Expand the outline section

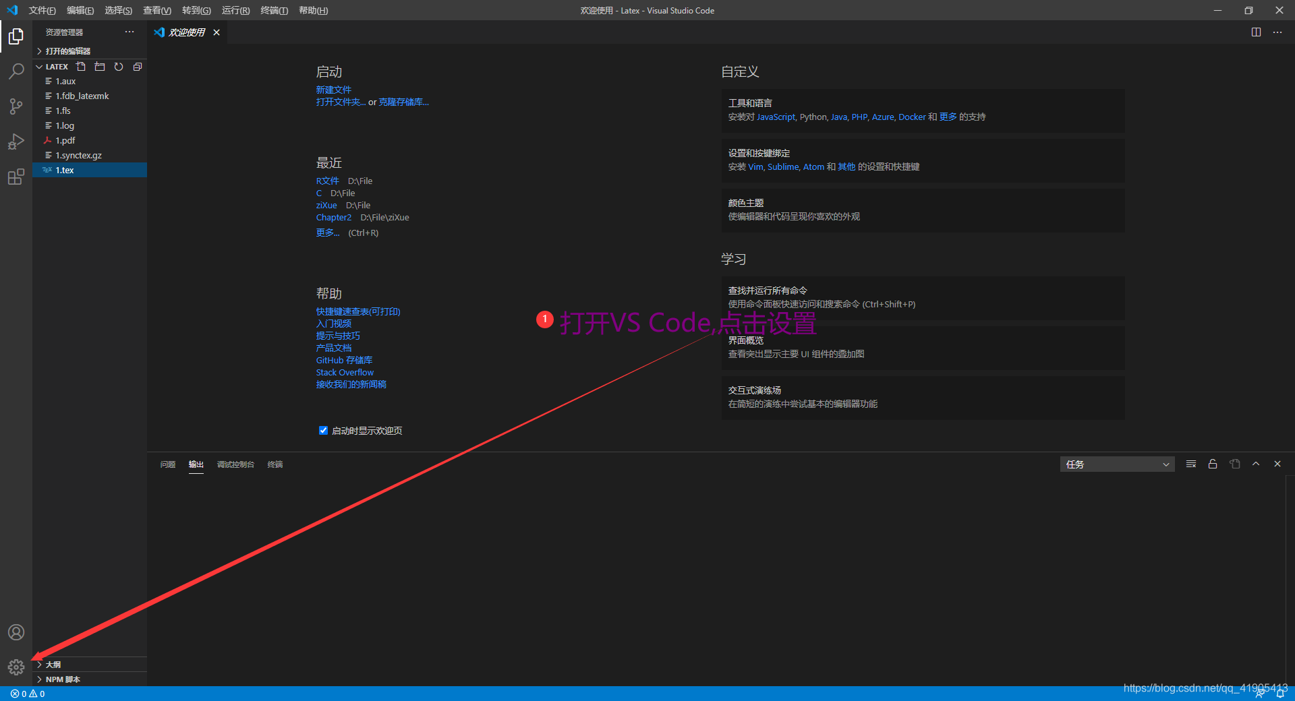tap(90, 665)
